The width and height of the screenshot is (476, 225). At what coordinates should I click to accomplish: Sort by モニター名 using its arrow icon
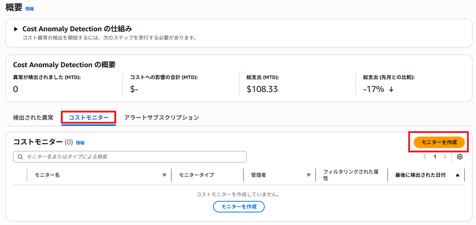[x=164, y=175]
